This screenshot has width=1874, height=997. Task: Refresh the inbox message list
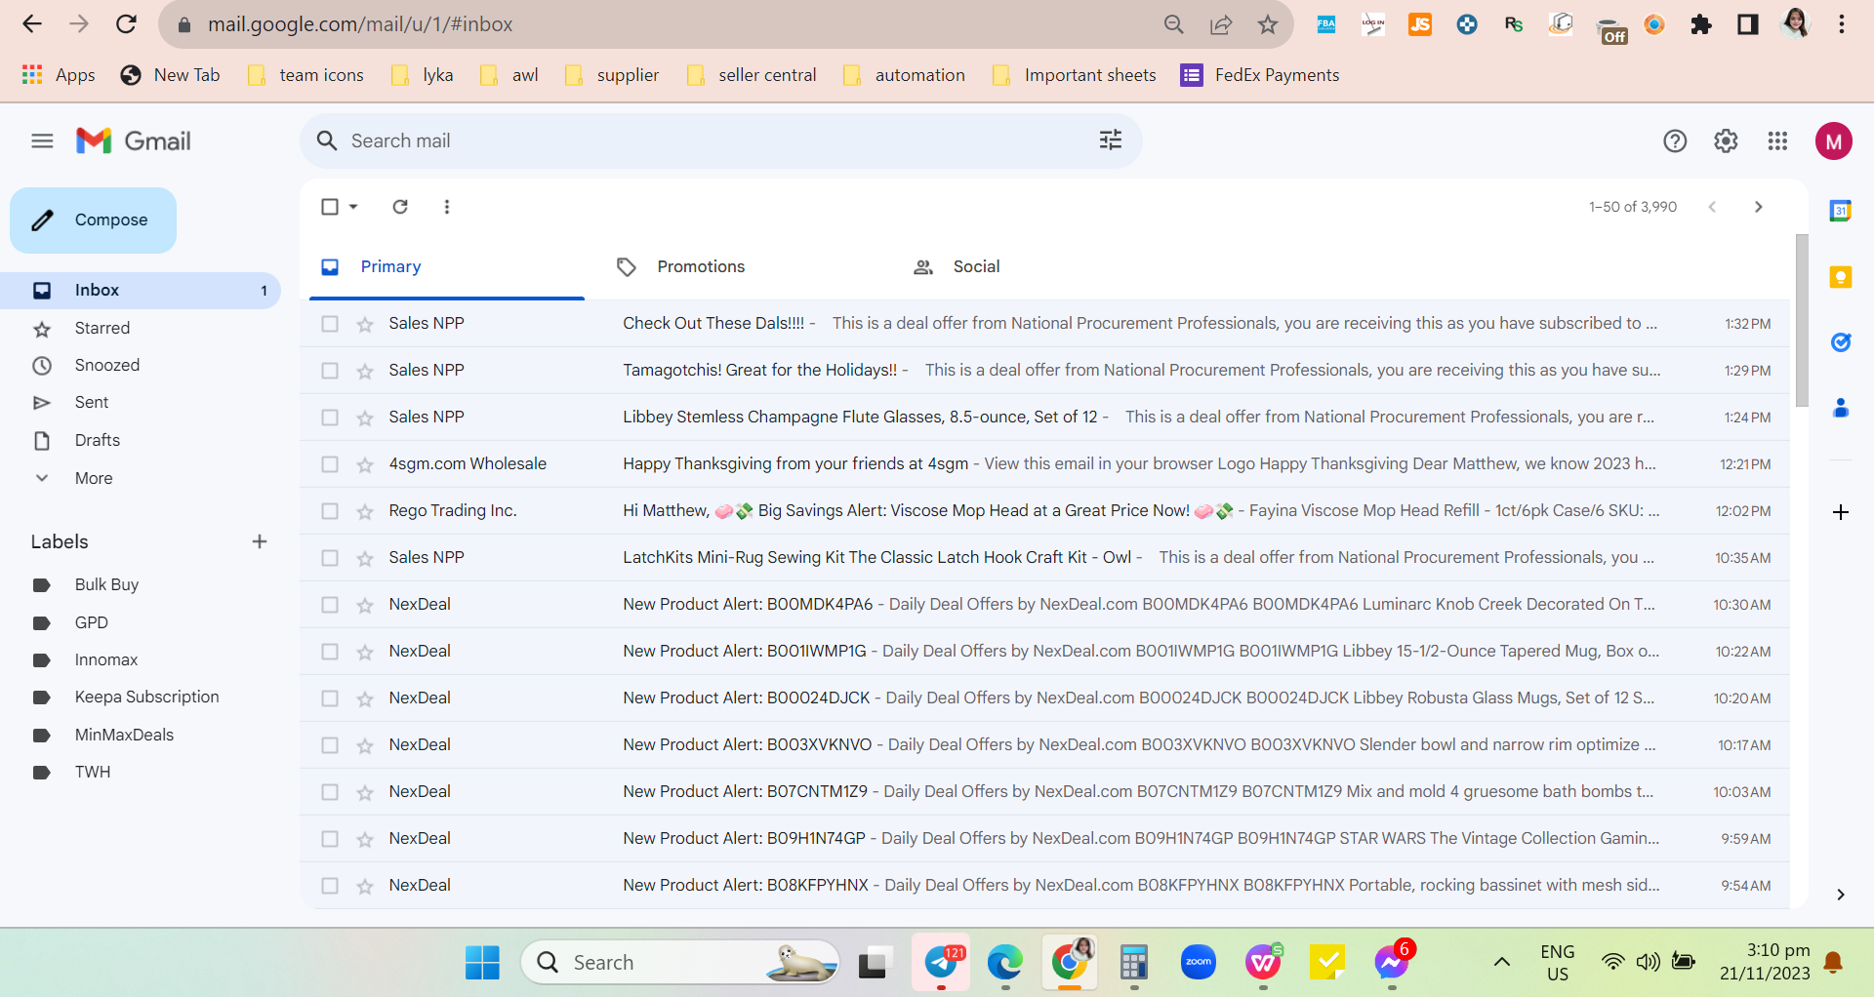[x=400, y=207]
